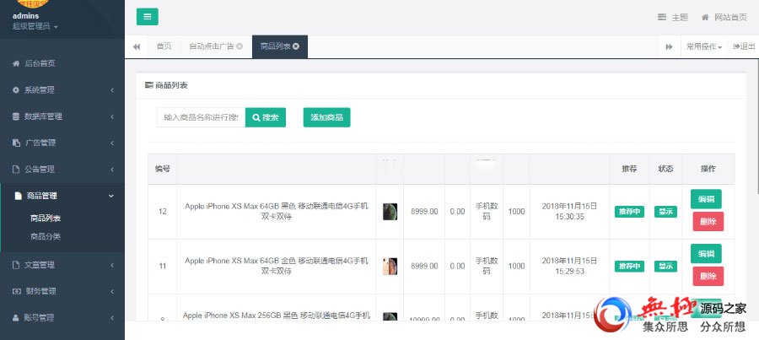759x340 pixels.
Task: Click the green hamburger menu toggle button
Action: [x=147, y=17]
